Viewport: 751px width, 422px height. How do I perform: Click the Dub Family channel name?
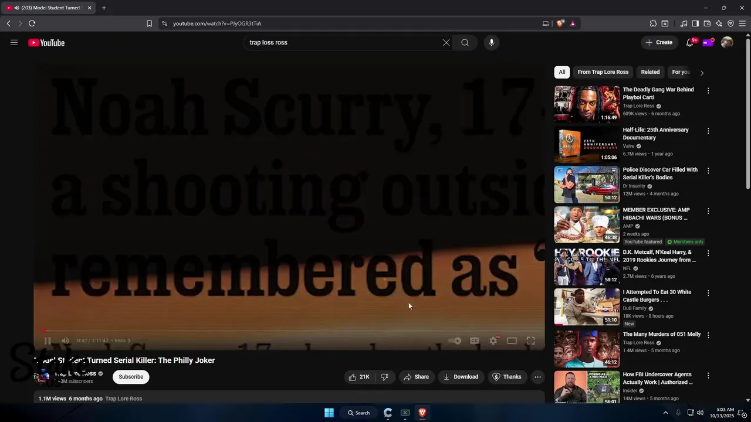click(x=634, y=308)
